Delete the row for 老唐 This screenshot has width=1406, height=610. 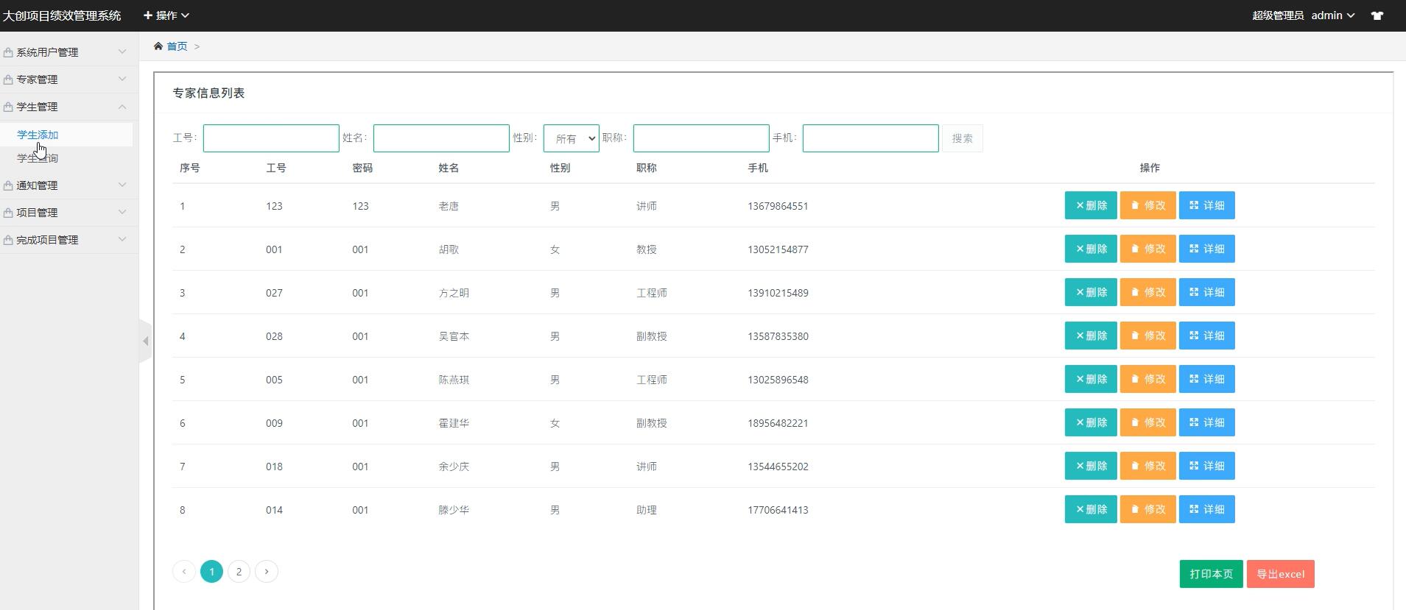(1091, 205)
